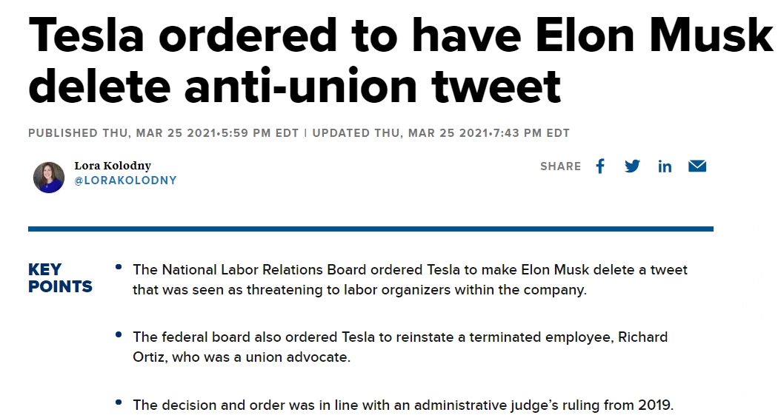This screenshot has width=781, height=418.
Task: Click the blue horizontal divider line
Action: (370, 229)
